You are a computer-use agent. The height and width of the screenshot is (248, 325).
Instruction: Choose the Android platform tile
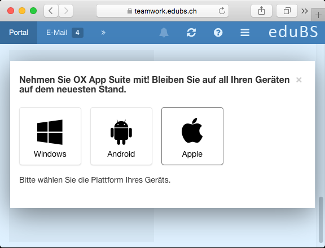121,136
